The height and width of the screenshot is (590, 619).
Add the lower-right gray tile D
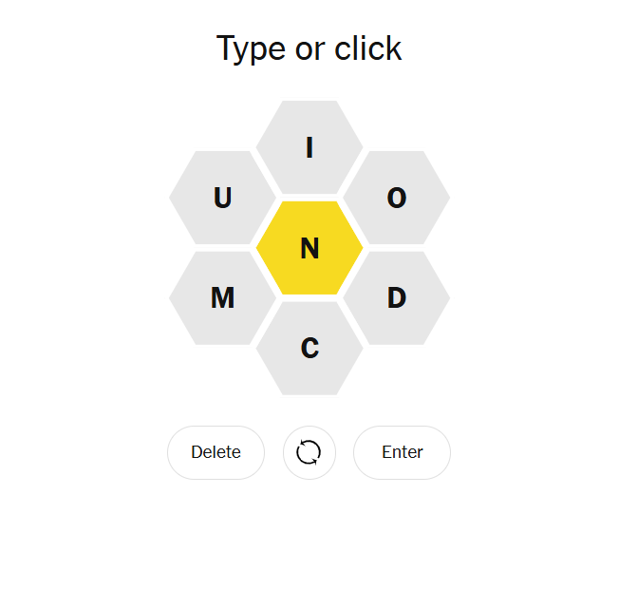[x=397, y=298]
